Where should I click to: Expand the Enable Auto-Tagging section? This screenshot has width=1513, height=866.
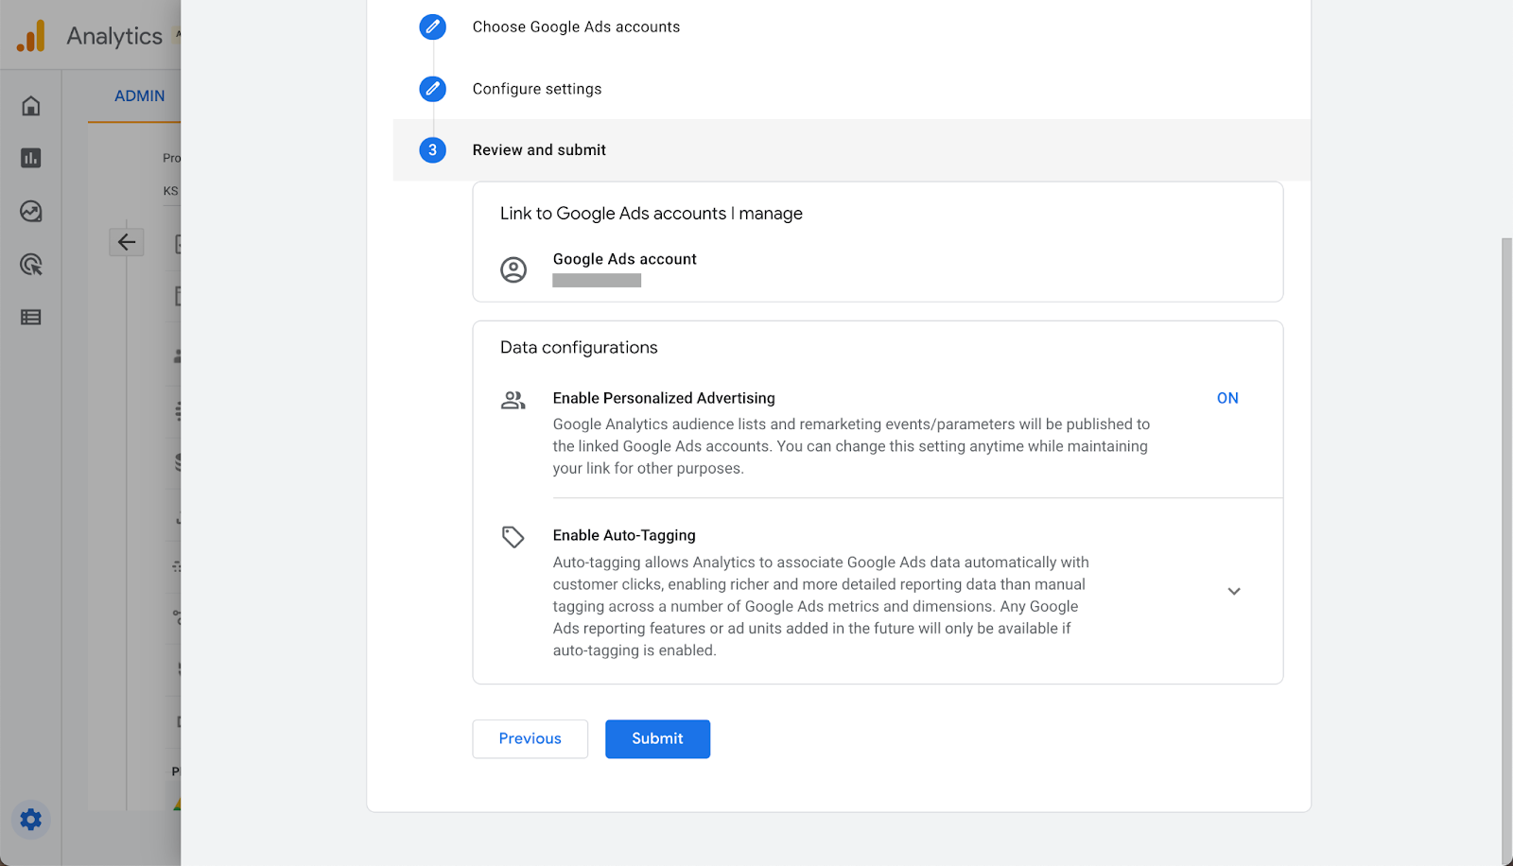pyautogui.click(x=1233, y=592)
